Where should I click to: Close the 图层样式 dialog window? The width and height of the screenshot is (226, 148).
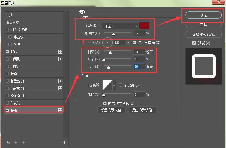(218, 2)
